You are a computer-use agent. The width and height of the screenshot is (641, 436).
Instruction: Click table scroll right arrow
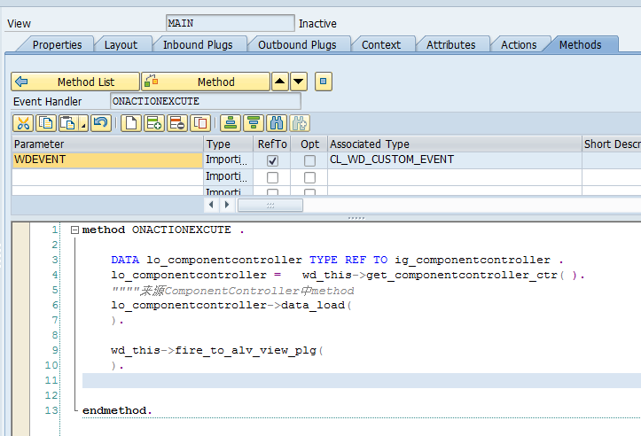[x=227, y=205]
